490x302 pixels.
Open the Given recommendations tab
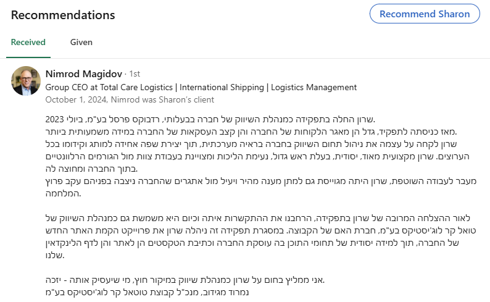(x=81, y=42)
